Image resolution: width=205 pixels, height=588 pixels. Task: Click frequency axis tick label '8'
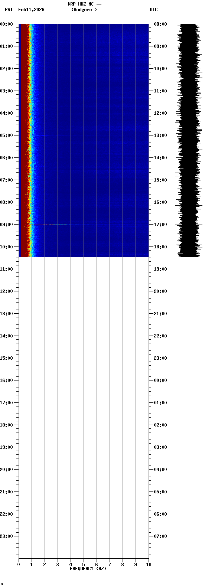123,565
